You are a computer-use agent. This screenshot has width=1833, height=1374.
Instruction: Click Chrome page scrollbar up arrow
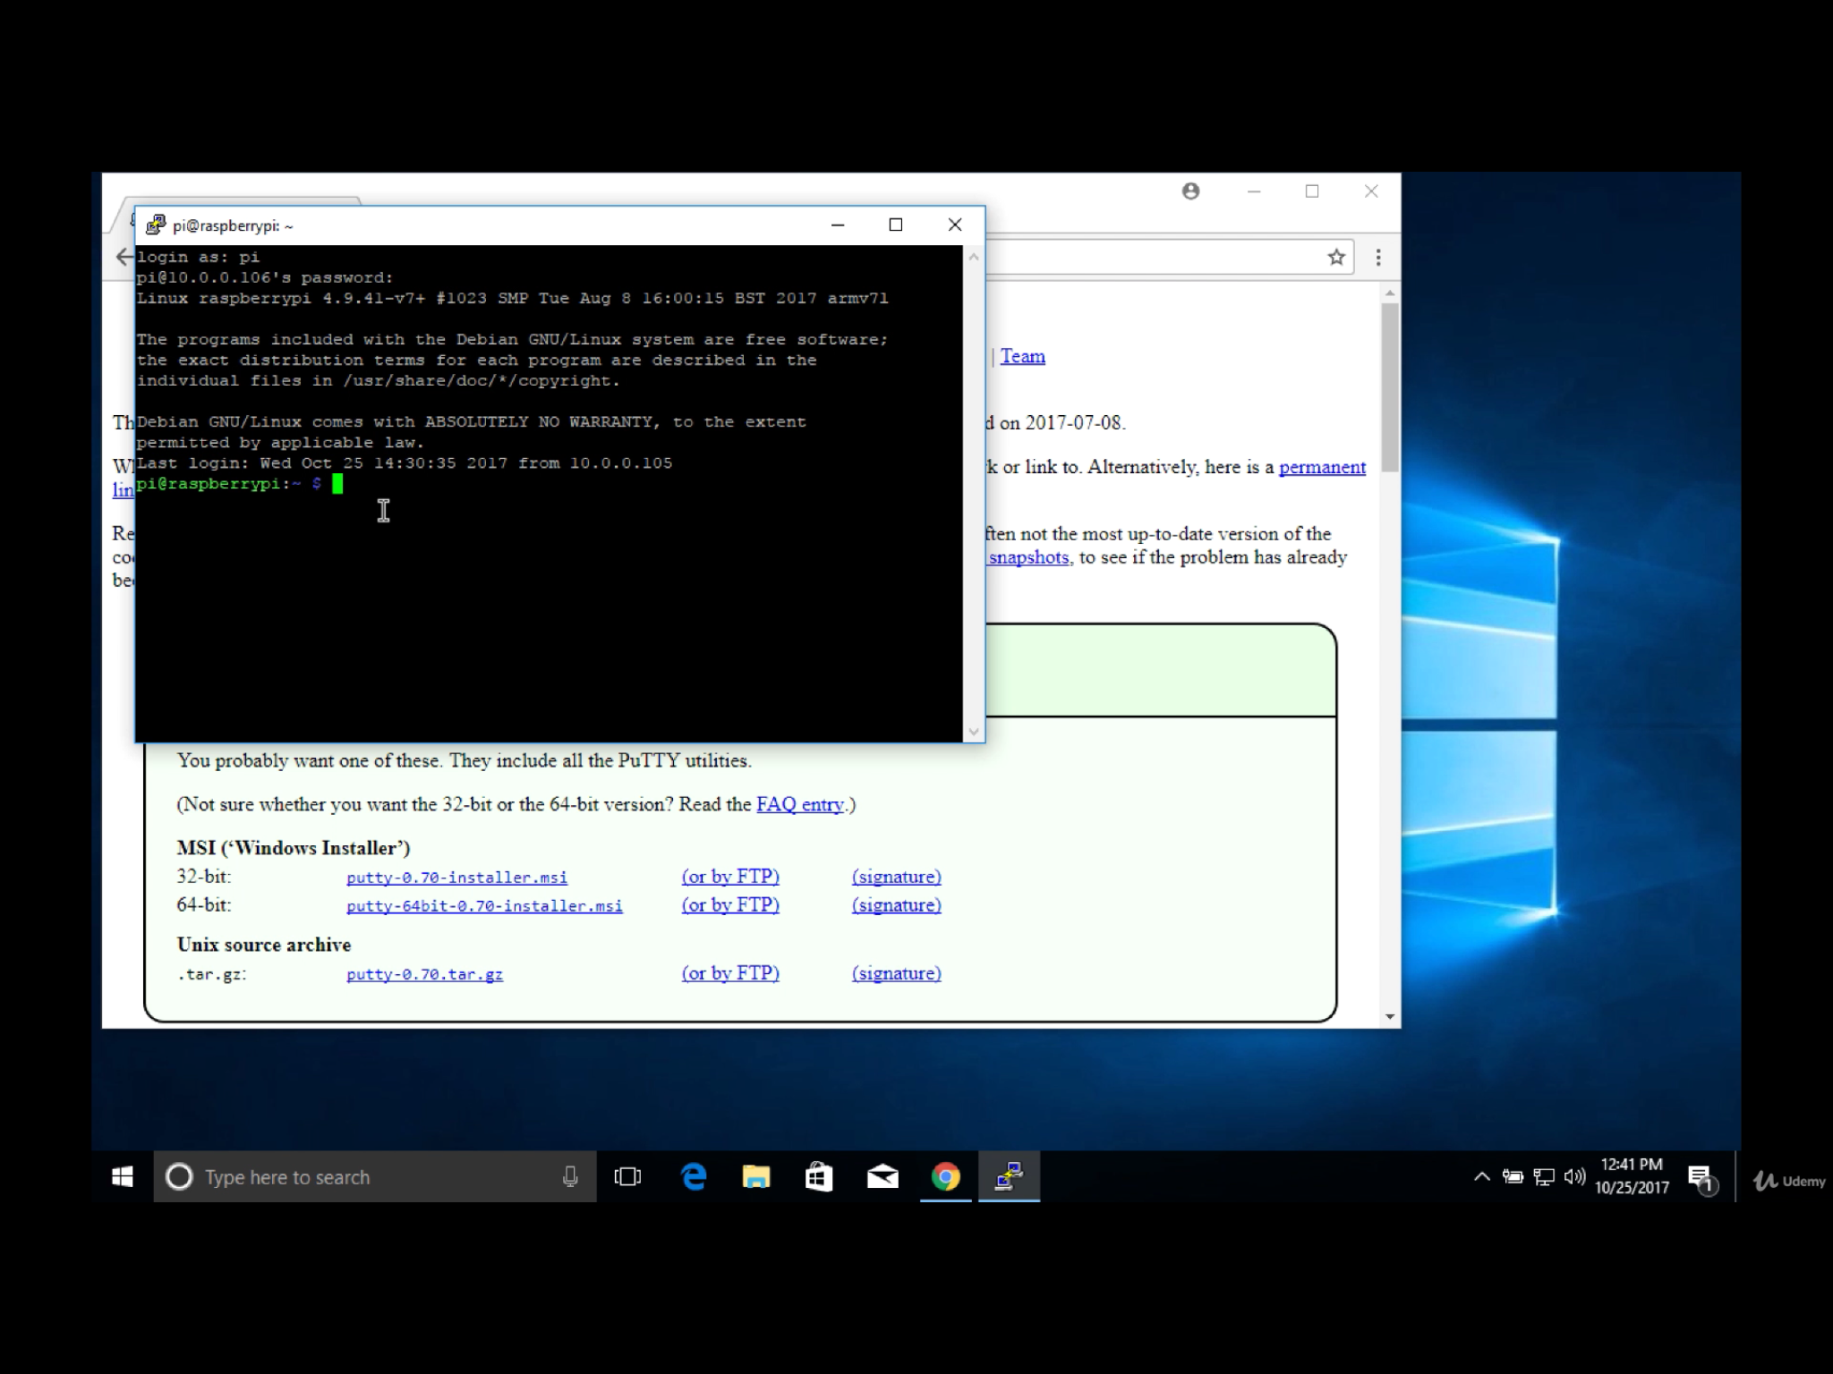(1389, 293)
